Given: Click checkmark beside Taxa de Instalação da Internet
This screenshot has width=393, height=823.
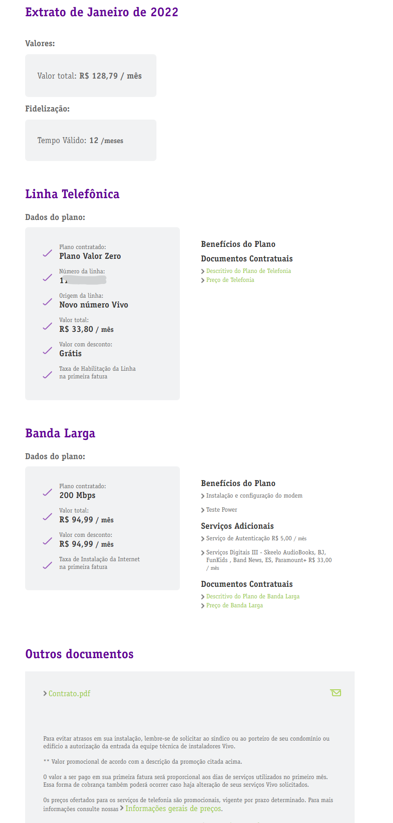Looking at the screenshot, I should tap(47, 565).
